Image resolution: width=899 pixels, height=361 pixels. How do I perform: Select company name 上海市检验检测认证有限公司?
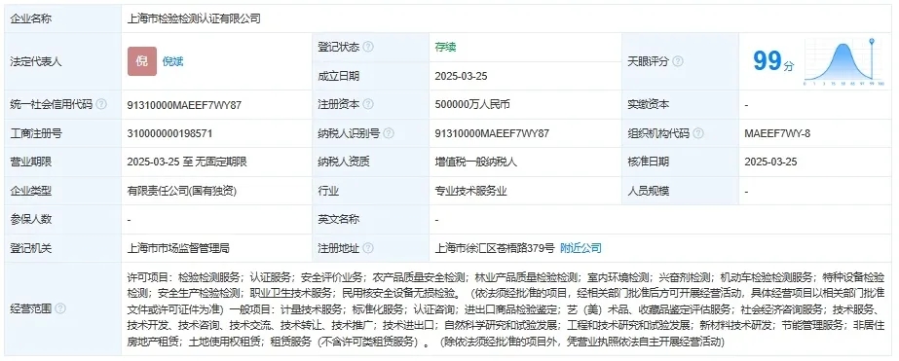click(194, 18)
